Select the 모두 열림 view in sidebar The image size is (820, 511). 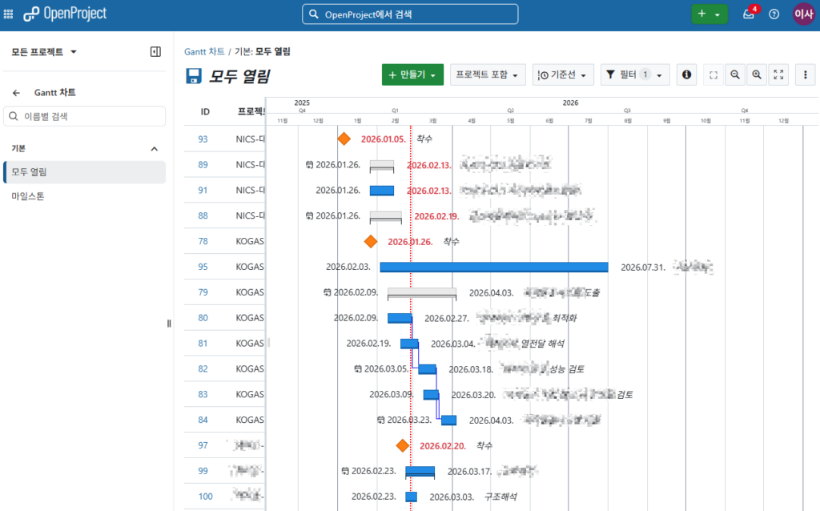coord(29,172)
